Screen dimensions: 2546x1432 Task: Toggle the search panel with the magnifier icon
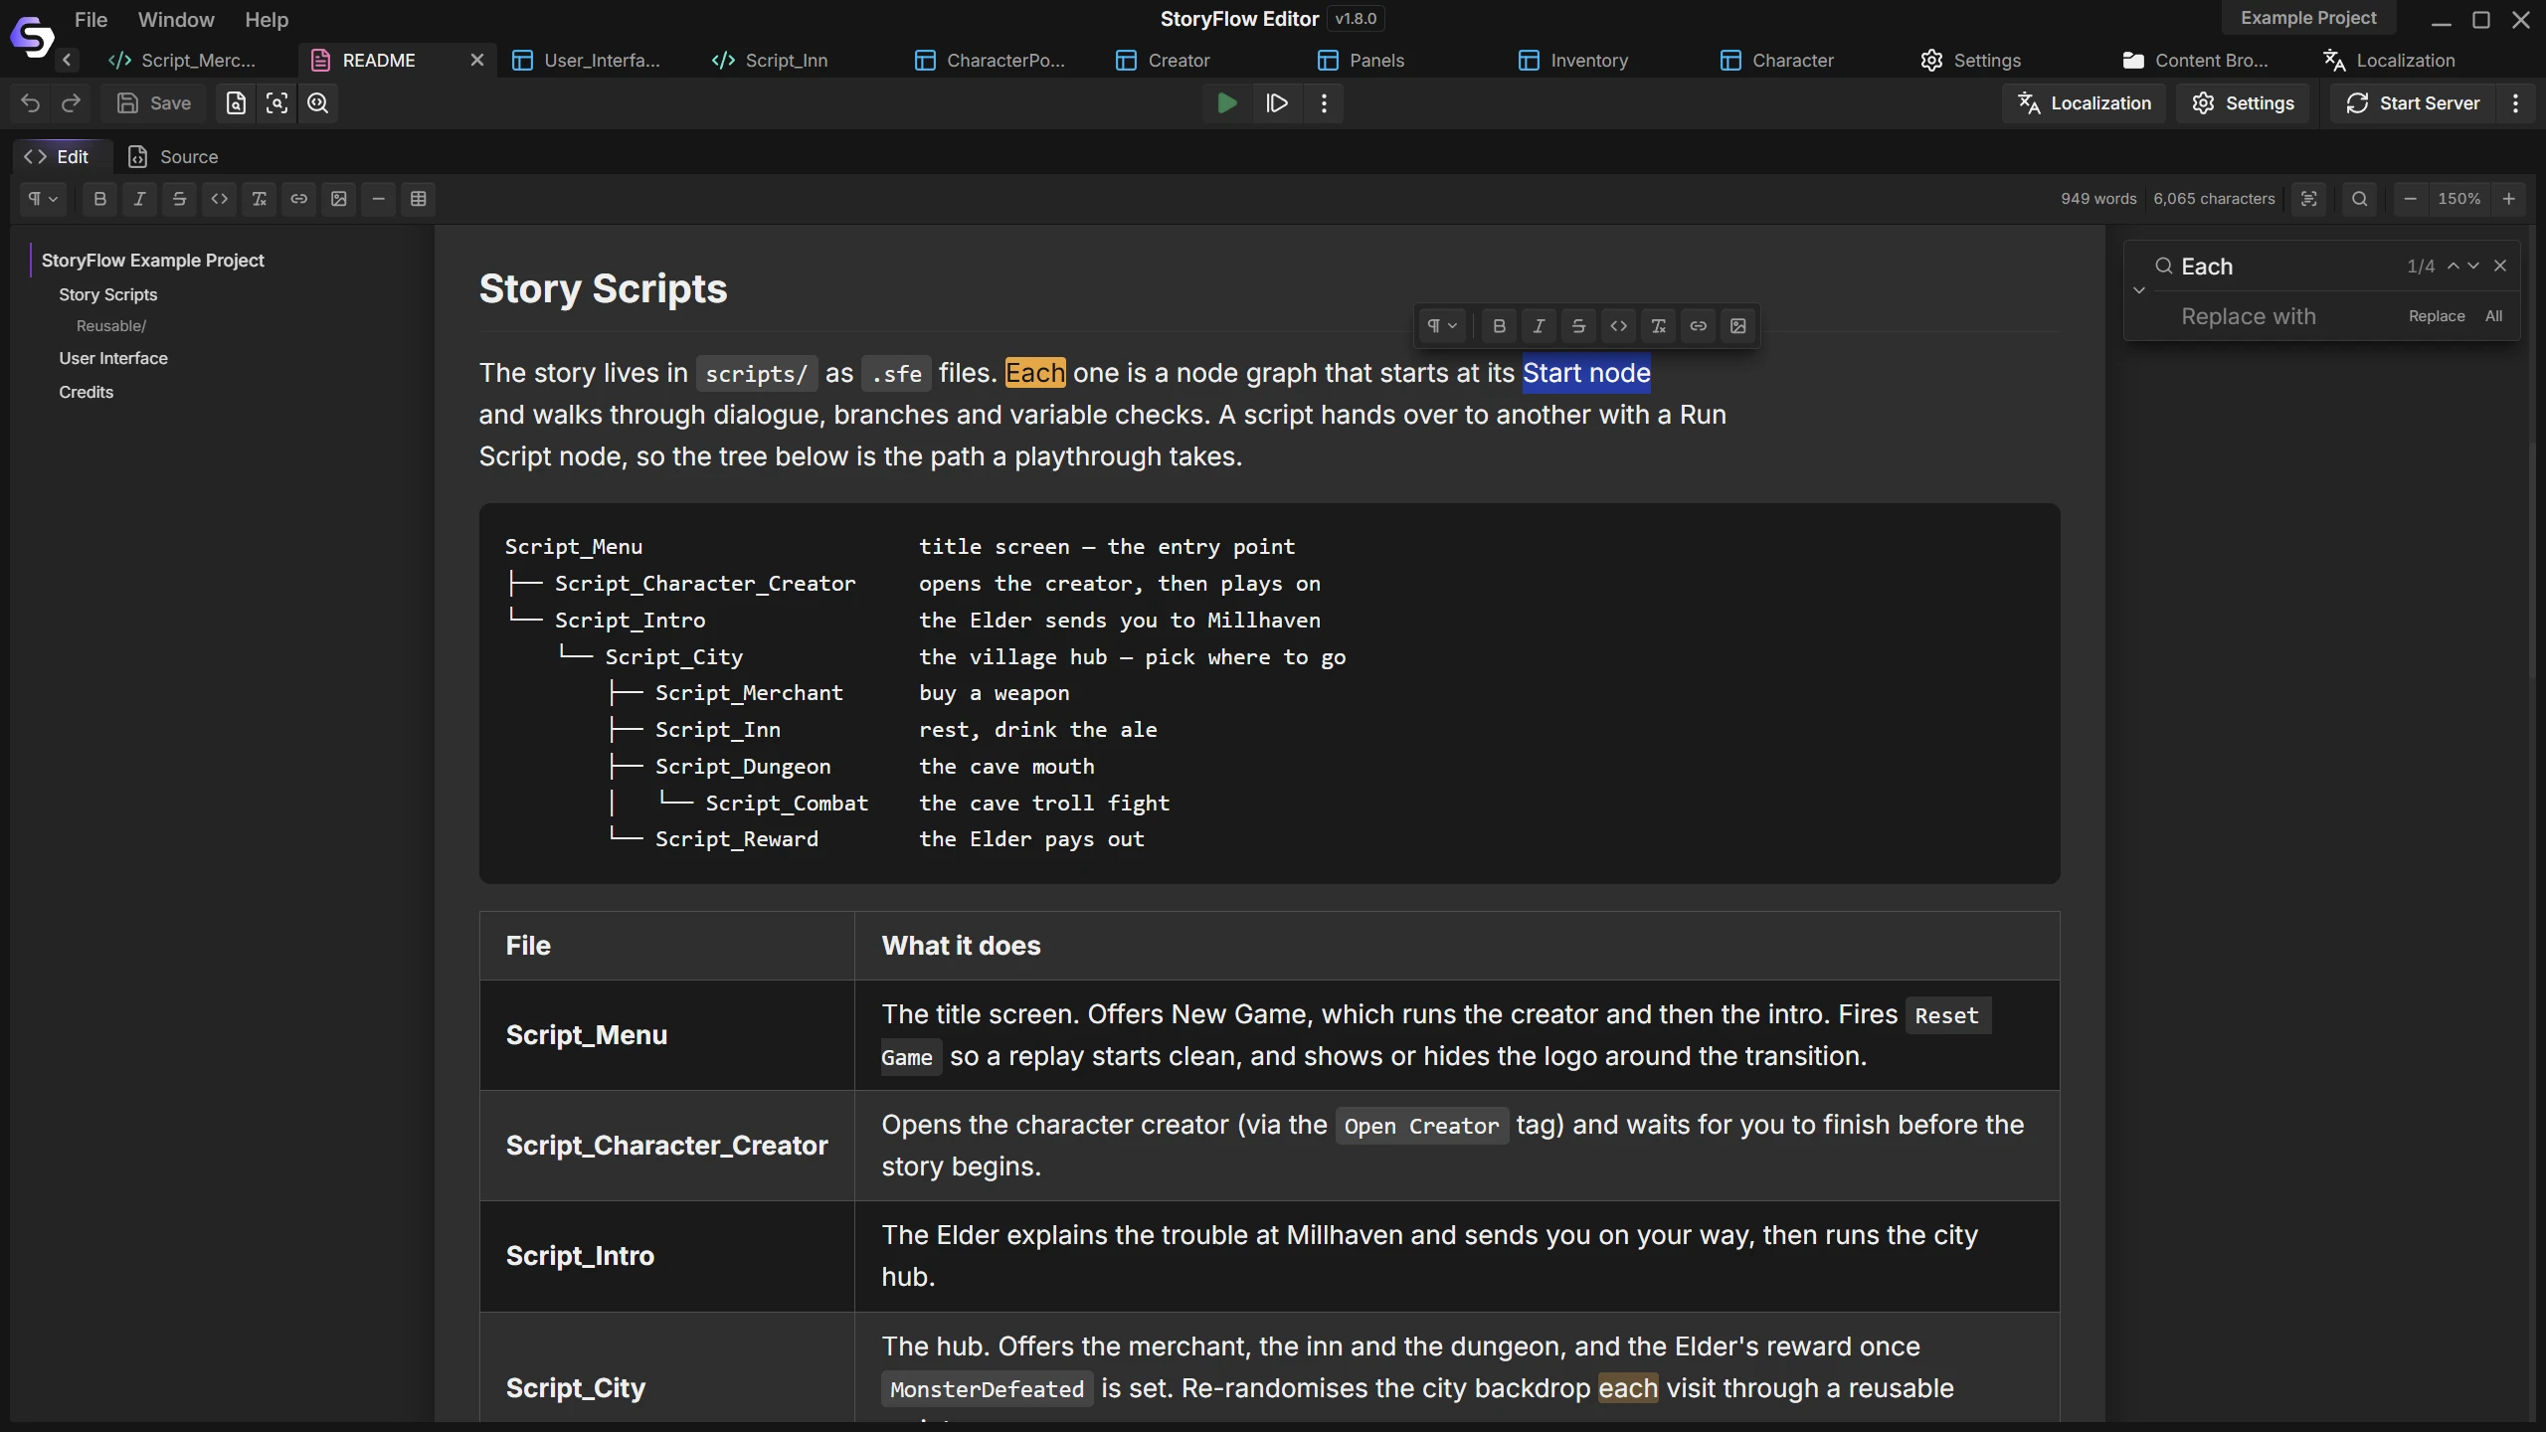point(2359,200)
